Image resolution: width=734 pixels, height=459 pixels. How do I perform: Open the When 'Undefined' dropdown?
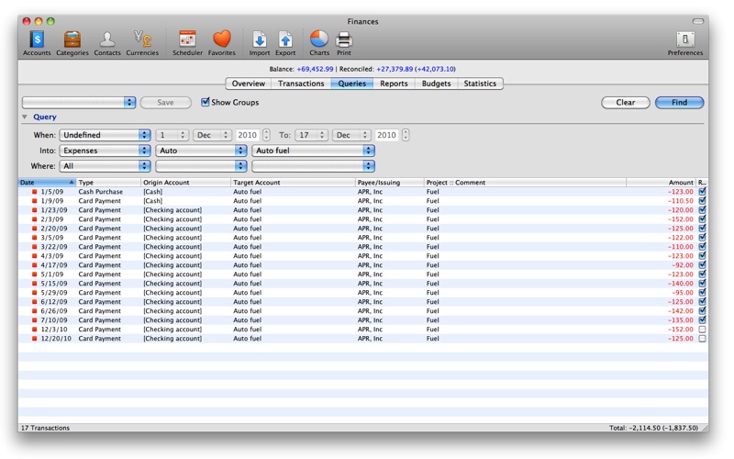pos(105,135)
